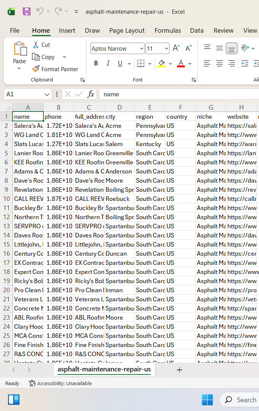Click the taskbar Search box
This screenshot has width=259, height=411.
239,400
